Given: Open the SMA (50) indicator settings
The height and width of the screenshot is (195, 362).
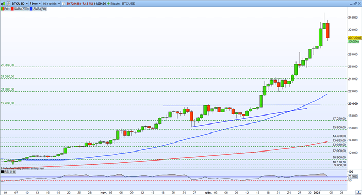Looking at the screenshot, I should click(x=39, y=9).
